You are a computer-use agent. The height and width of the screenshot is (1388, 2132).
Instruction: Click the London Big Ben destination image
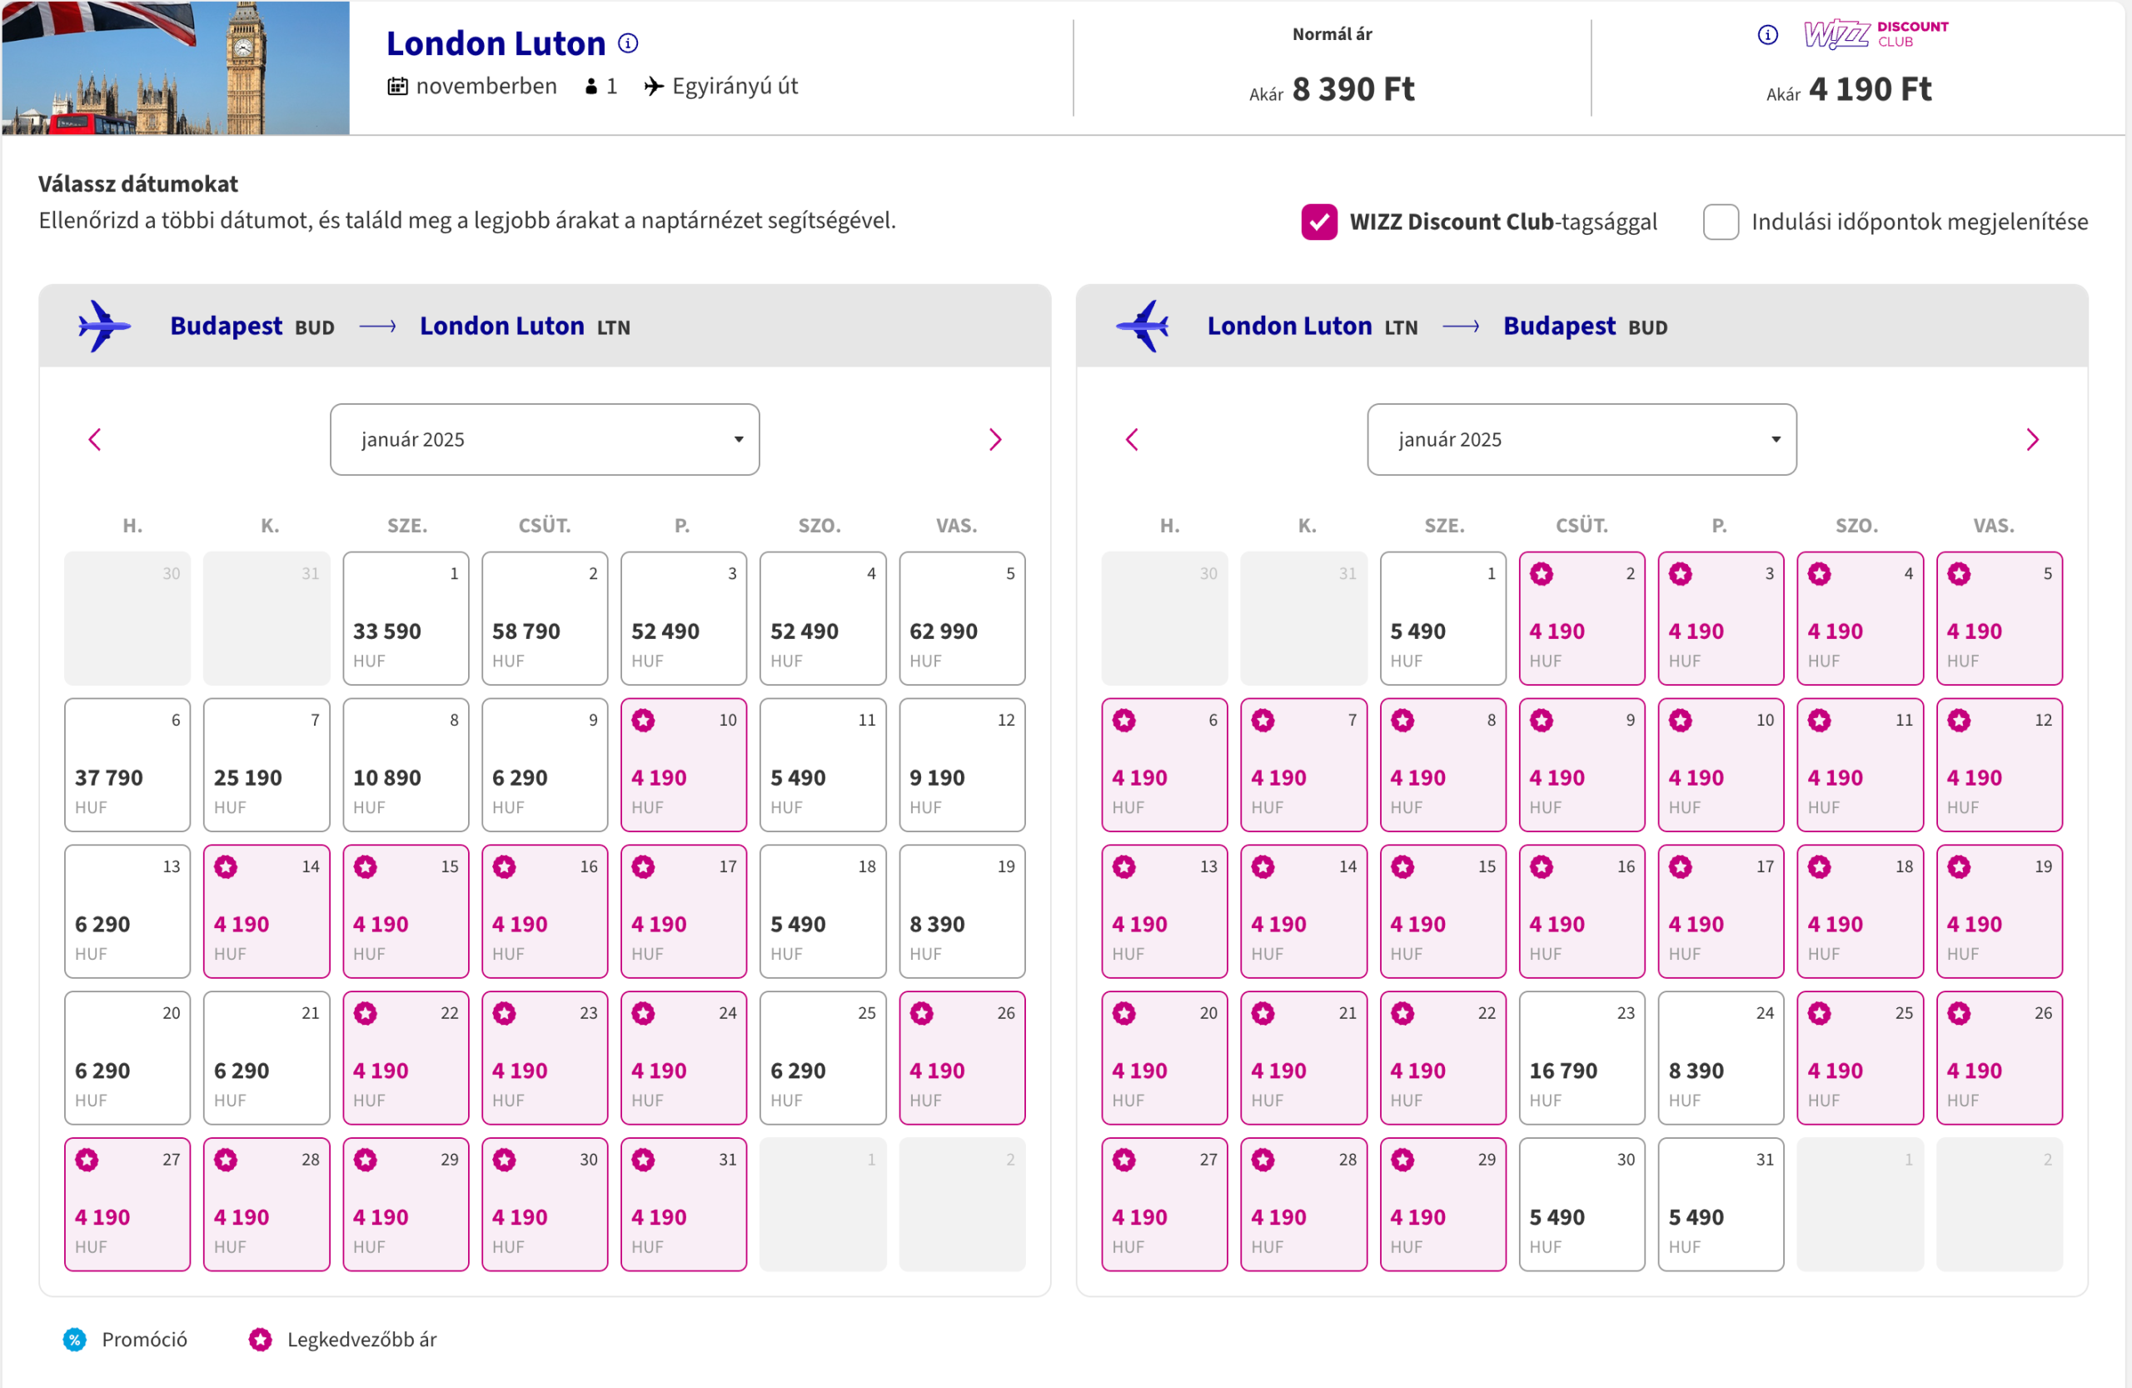(176, 68)
